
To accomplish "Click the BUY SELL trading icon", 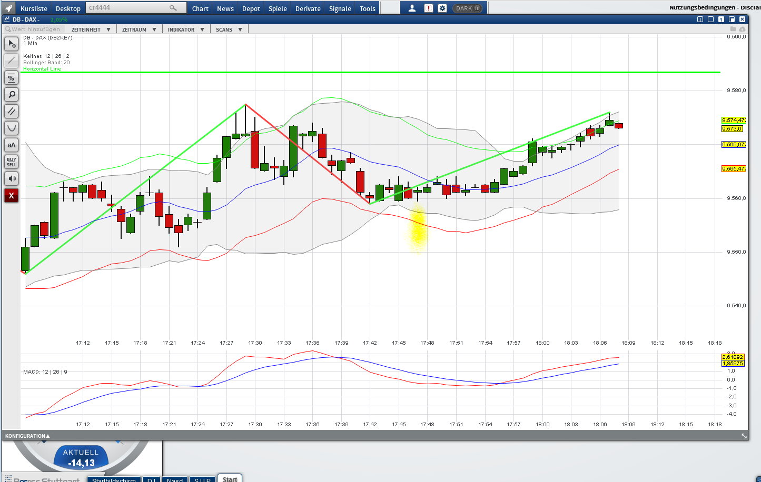I will 11,162.
